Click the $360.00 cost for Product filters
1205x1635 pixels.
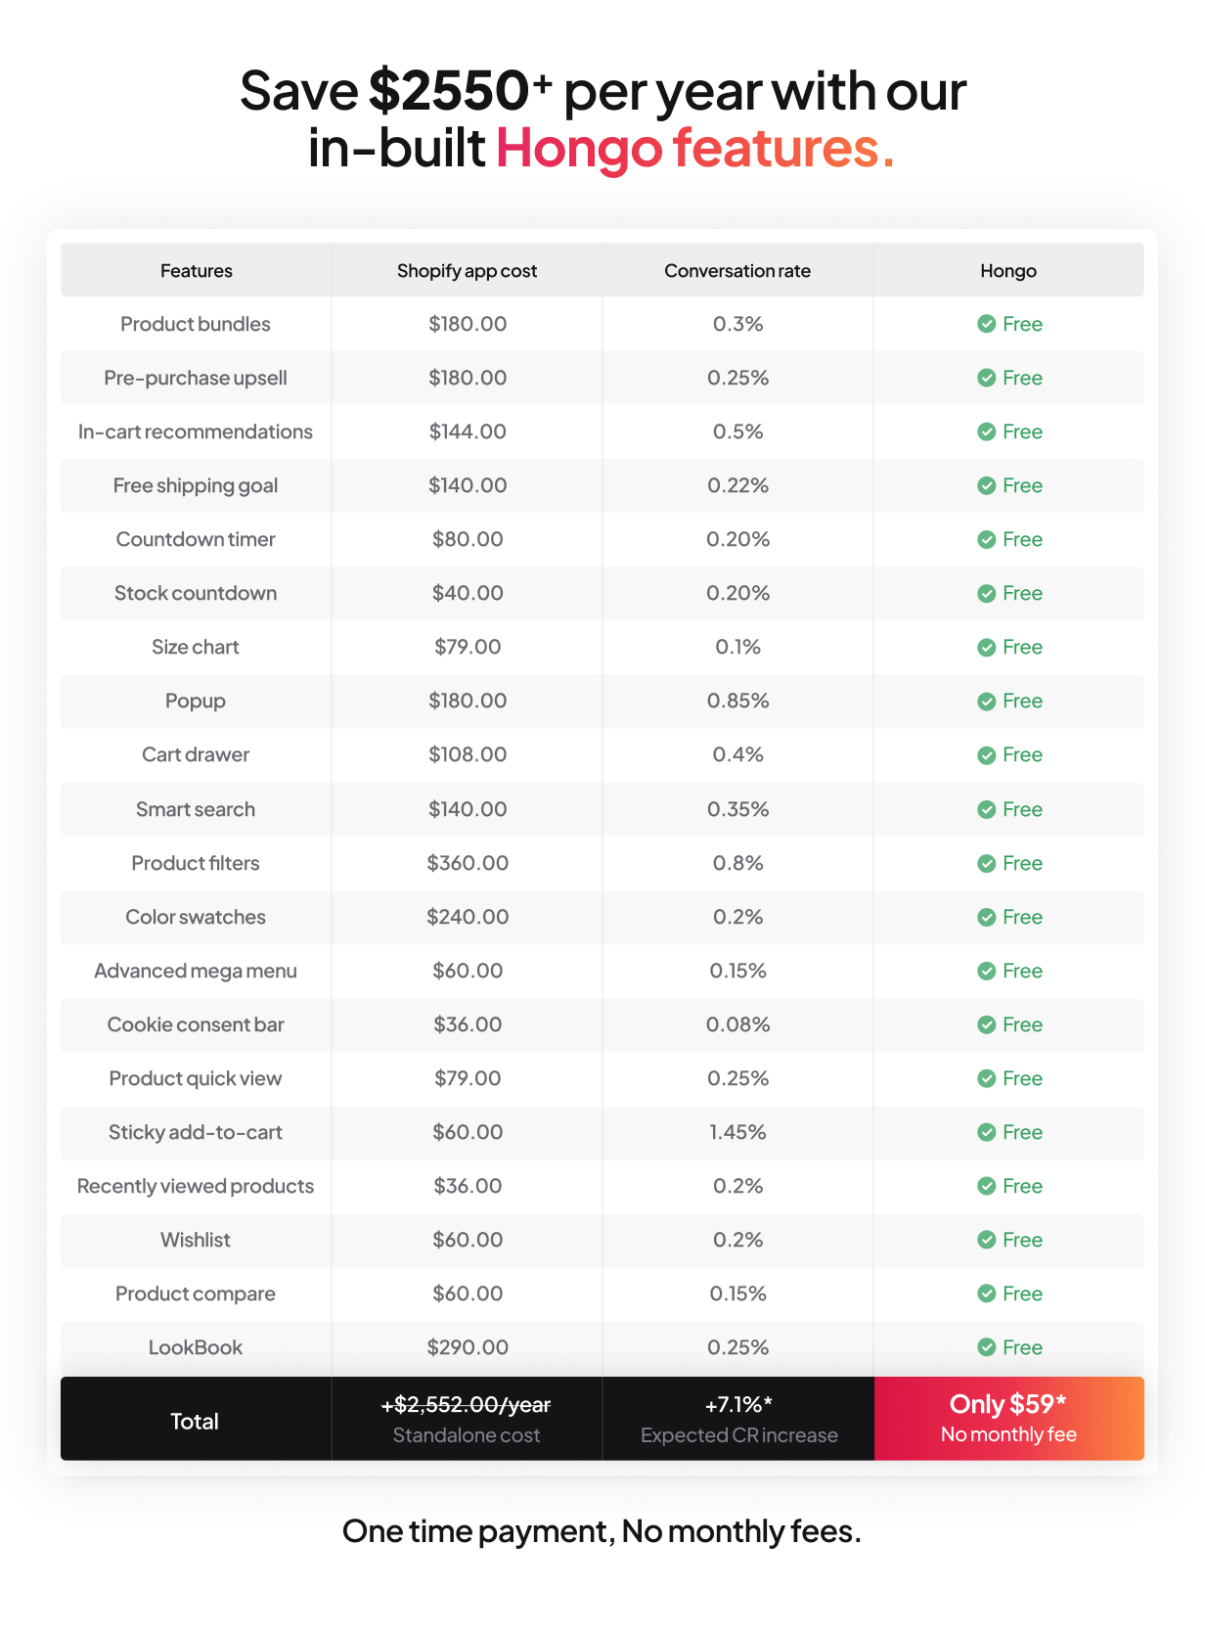pyautogui.click(x=468, y=863)
